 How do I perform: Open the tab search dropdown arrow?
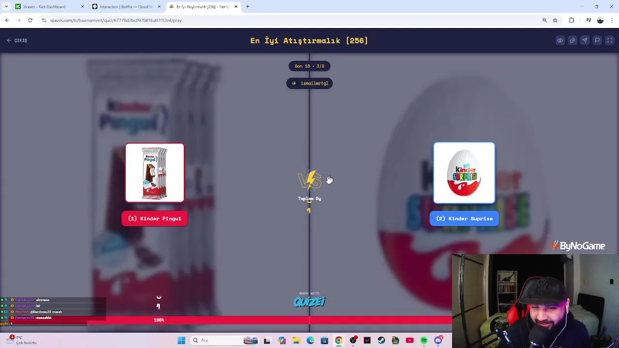(6, 7)
